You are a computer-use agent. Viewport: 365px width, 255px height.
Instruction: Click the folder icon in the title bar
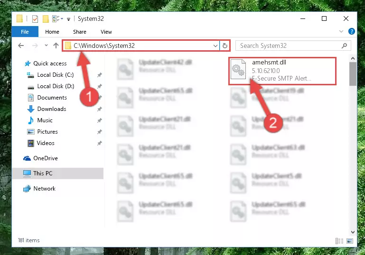pos(20,18)
